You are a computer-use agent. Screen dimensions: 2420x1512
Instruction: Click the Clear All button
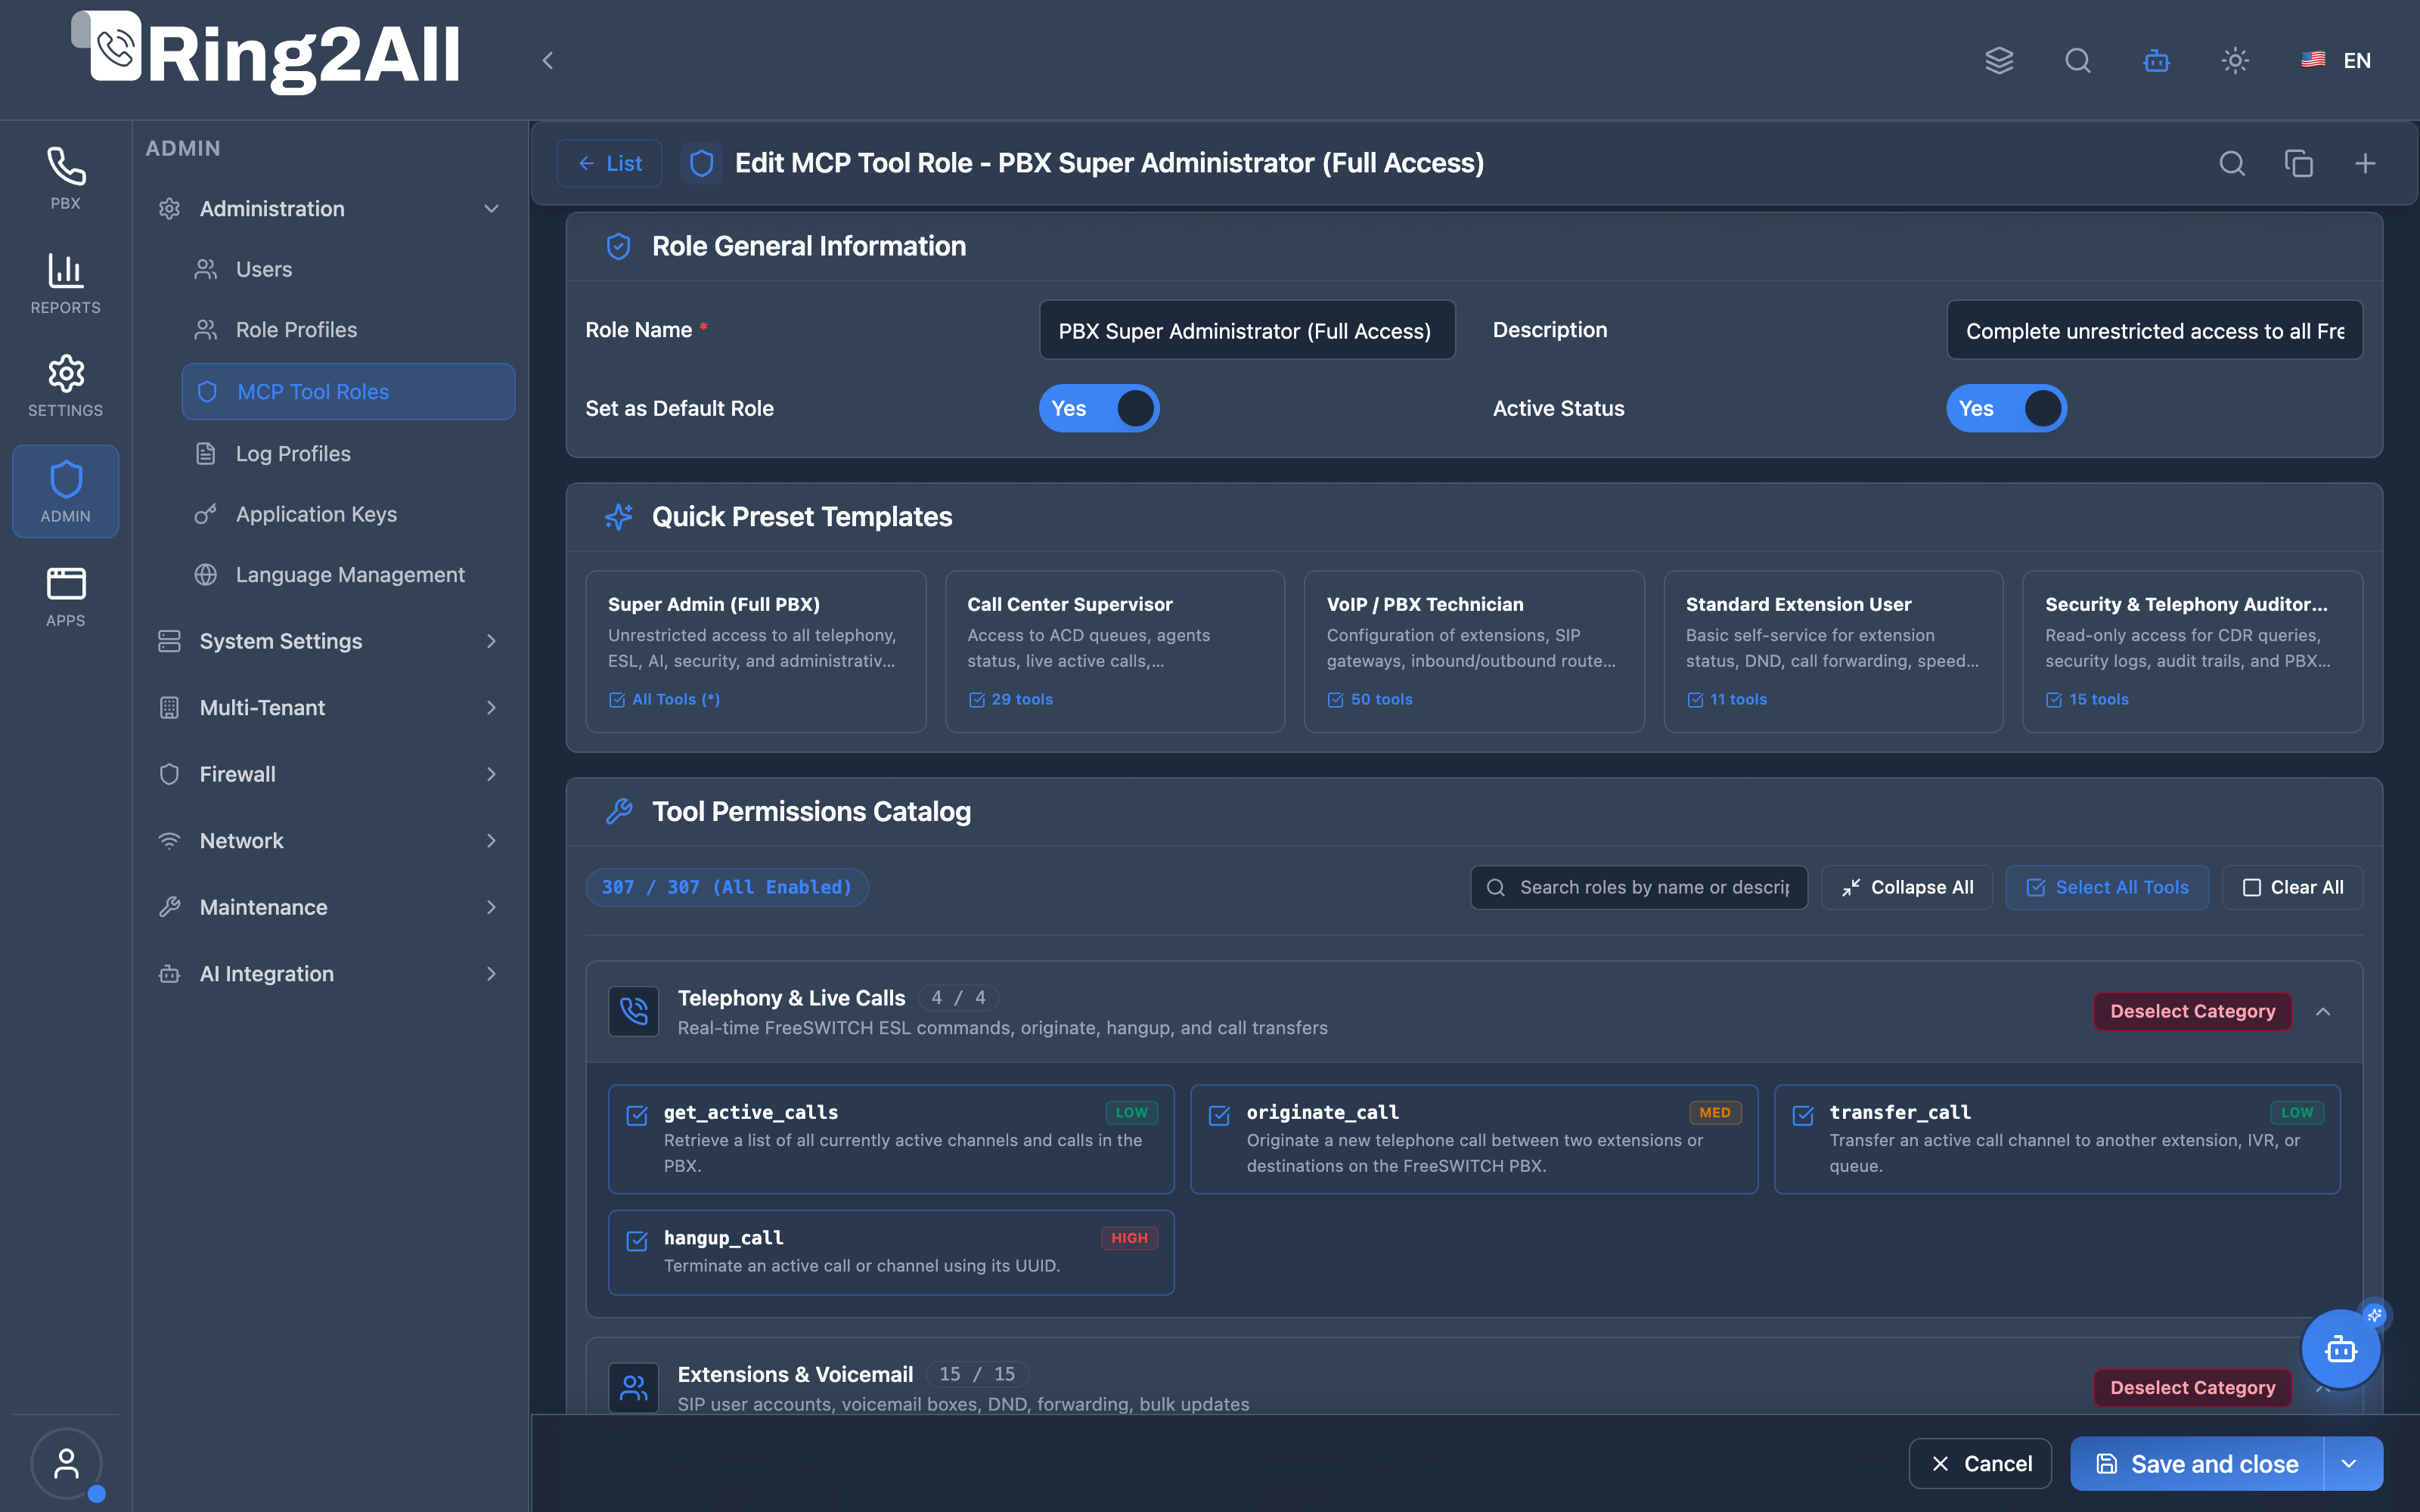pos(2292,887)
